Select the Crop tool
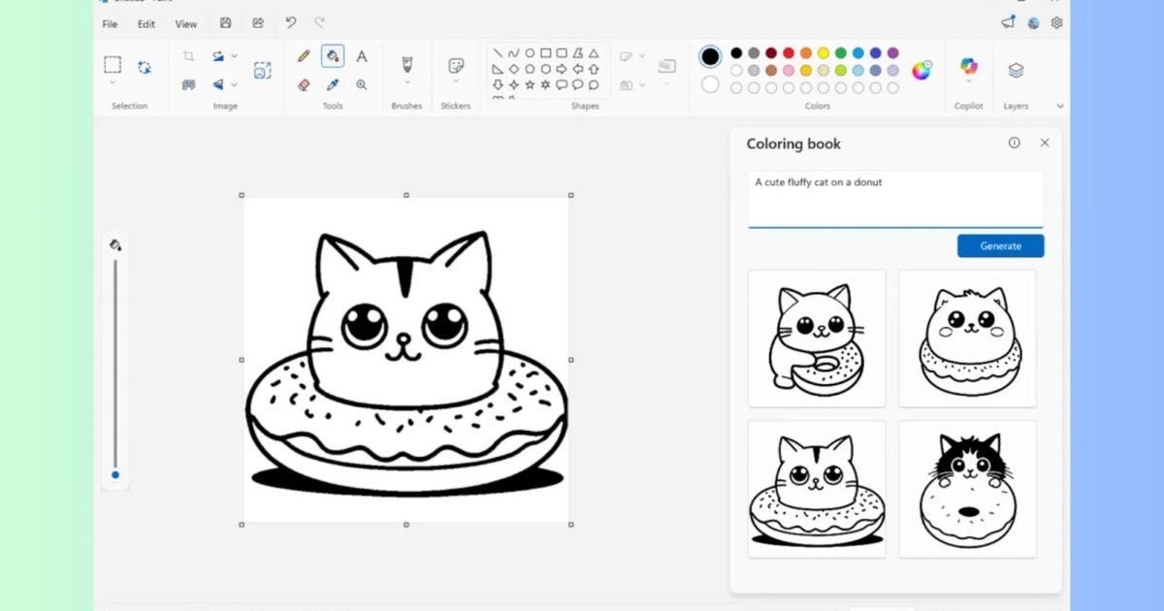 [190, 55]
